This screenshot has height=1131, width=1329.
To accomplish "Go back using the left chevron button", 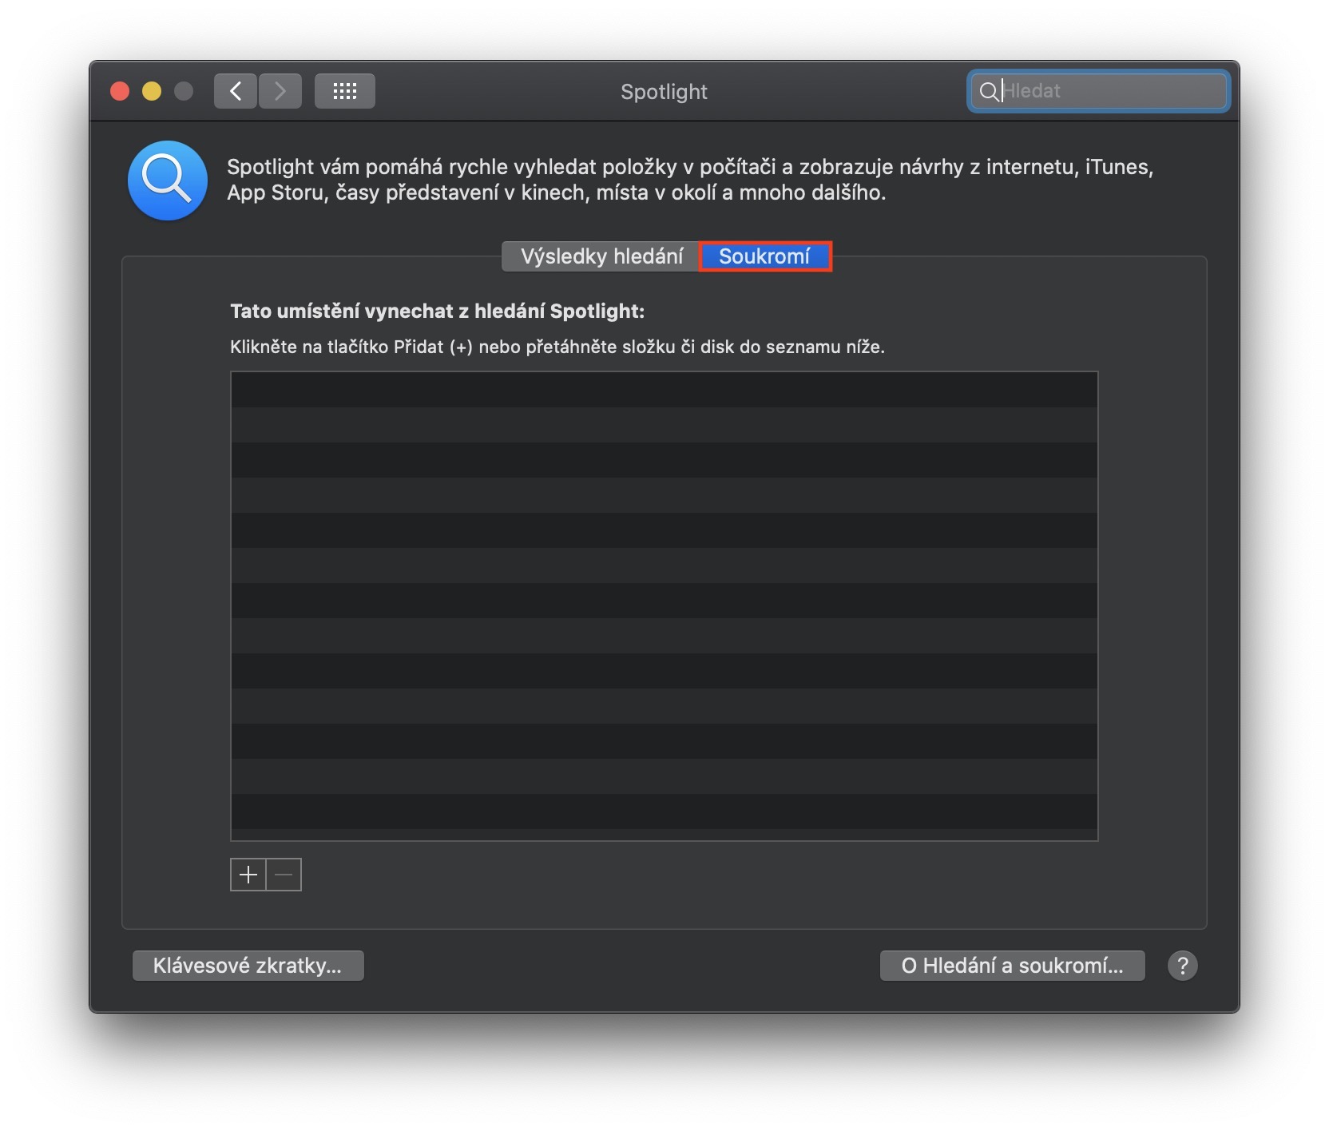I will [236, 91].
